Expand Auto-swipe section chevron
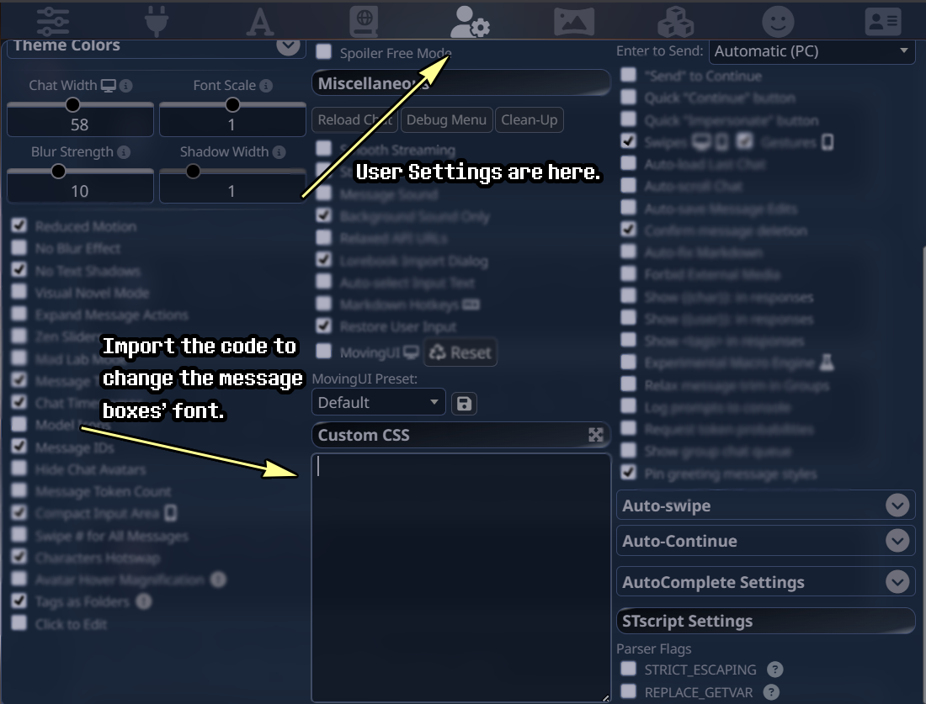 (897, 506)
